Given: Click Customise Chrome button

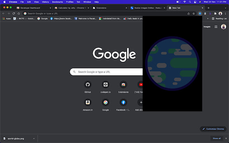Looking at the screenshot, I should pyautogui.click(x=213, y=129).
